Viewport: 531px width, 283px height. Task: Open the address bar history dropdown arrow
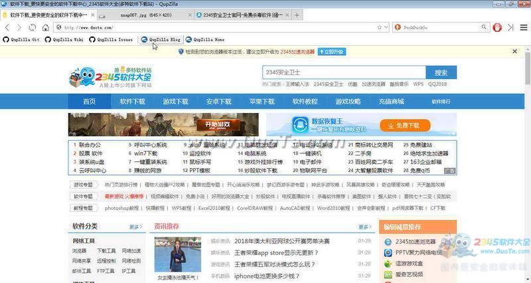pyautogui.click(x=386, y=27)
